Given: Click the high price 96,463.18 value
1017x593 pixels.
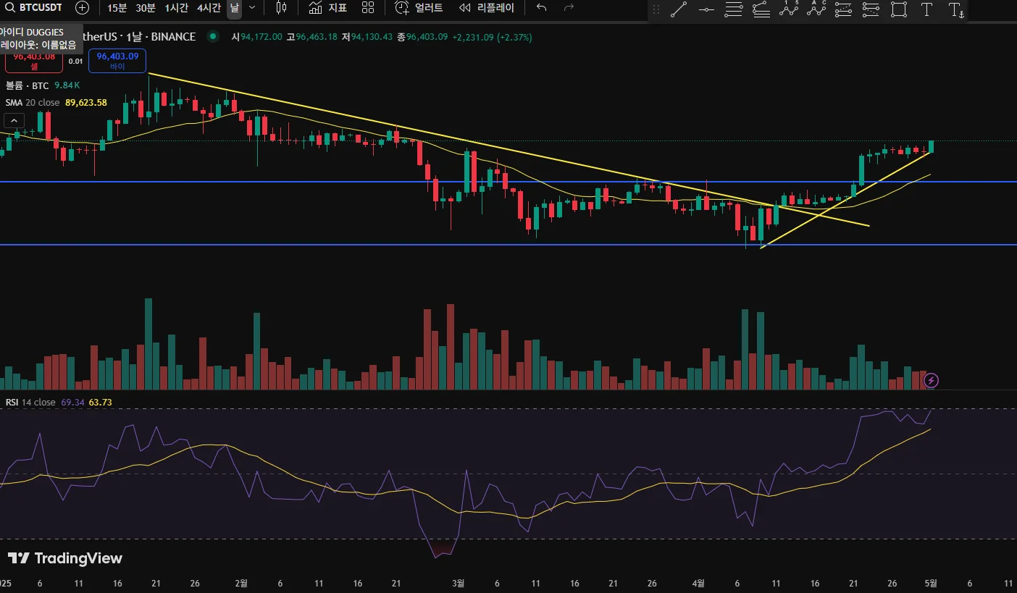Looking at the screenshot, I should point(317,37).
